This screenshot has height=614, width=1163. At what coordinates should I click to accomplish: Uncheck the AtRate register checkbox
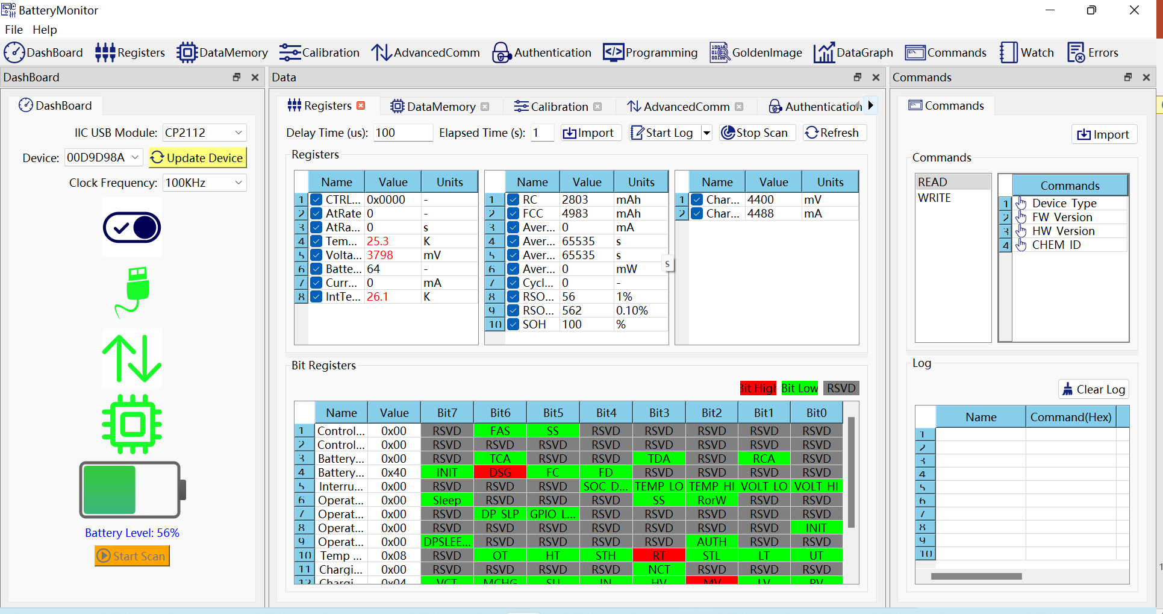tap(317, 213)
